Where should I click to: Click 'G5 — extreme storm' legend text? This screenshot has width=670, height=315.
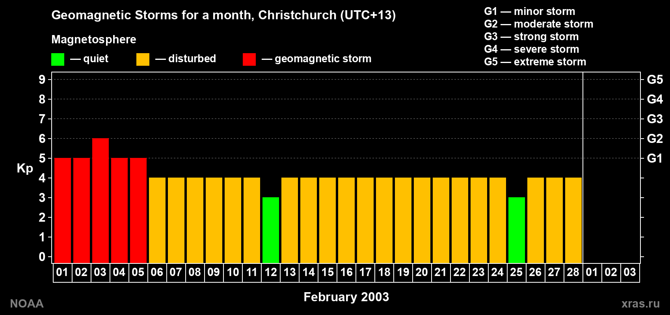pyautogui.click(x=535, y=62)
